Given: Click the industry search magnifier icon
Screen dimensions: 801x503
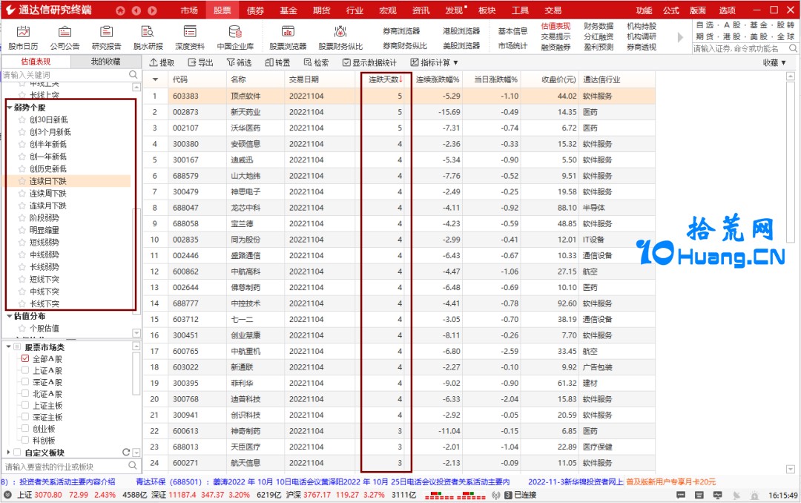Looking at the screenshot, I should click(133, 466).
